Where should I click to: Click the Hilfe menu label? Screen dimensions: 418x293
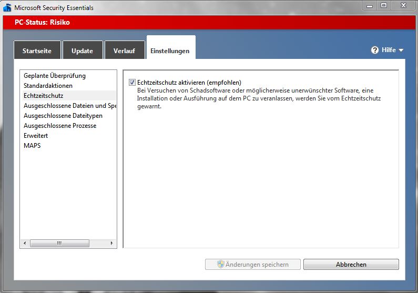click(389, 50)
